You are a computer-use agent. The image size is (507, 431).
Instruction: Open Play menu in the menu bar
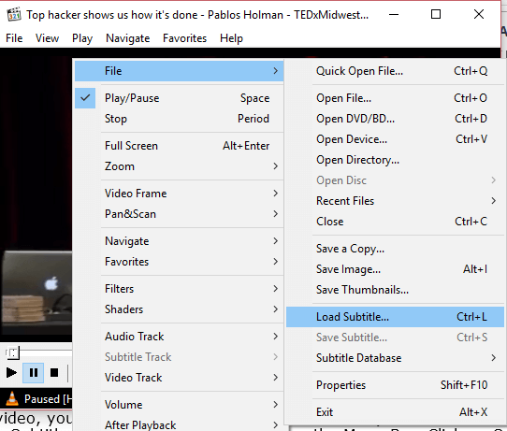pos(82,38)
